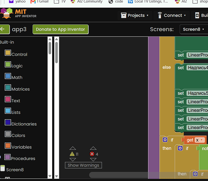Screen dimensions: 208x181
Task: Click the orange get x block
Action: coord(190,140)
